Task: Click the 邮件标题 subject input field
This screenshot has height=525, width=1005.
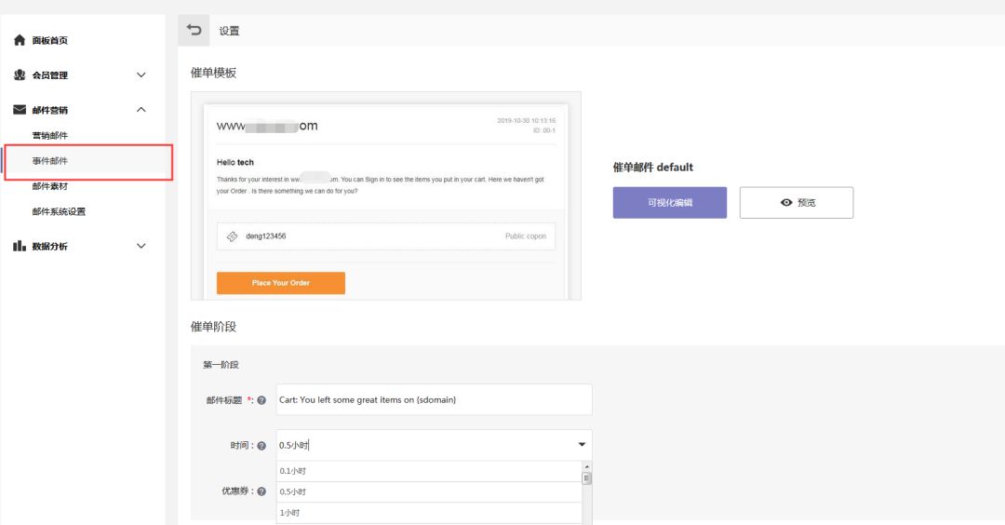Action: point(434,399)
